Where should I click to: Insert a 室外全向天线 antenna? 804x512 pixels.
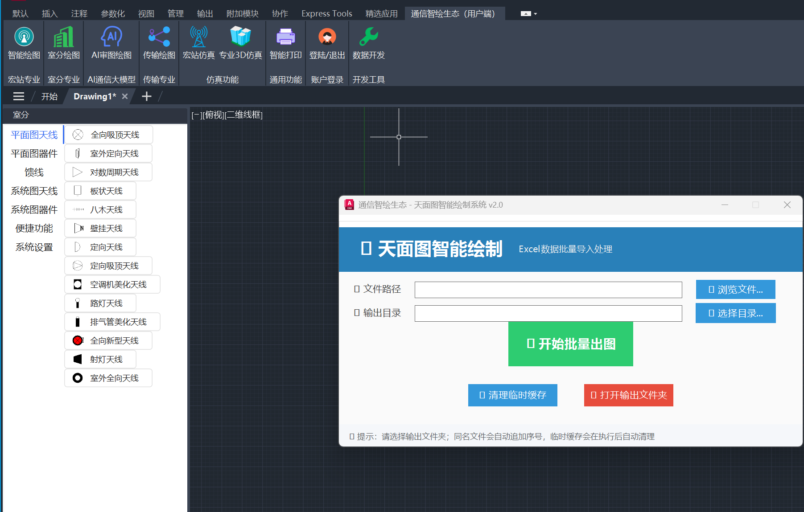pos(108,378)
